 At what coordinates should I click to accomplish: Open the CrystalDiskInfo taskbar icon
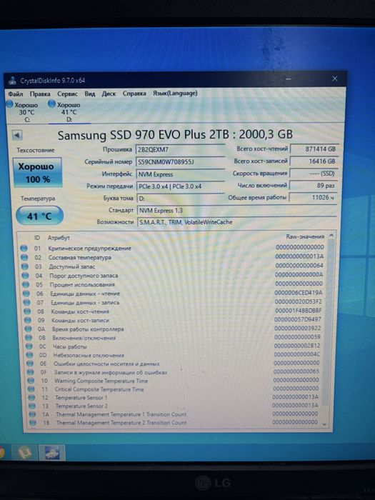tap(52, 453)
